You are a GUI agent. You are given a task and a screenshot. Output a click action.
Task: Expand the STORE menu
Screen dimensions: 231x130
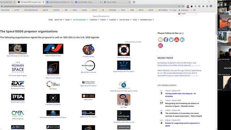[x=136, y=20]
